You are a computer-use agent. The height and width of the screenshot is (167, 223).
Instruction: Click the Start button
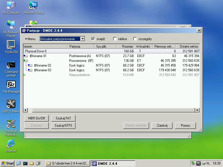[8, 163]
